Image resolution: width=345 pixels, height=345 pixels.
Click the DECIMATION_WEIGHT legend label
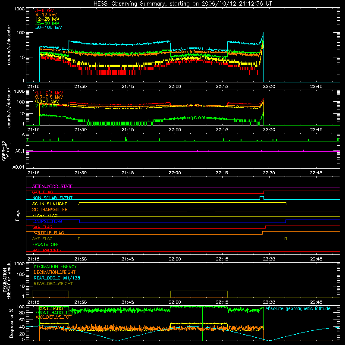tap(55, 272)
